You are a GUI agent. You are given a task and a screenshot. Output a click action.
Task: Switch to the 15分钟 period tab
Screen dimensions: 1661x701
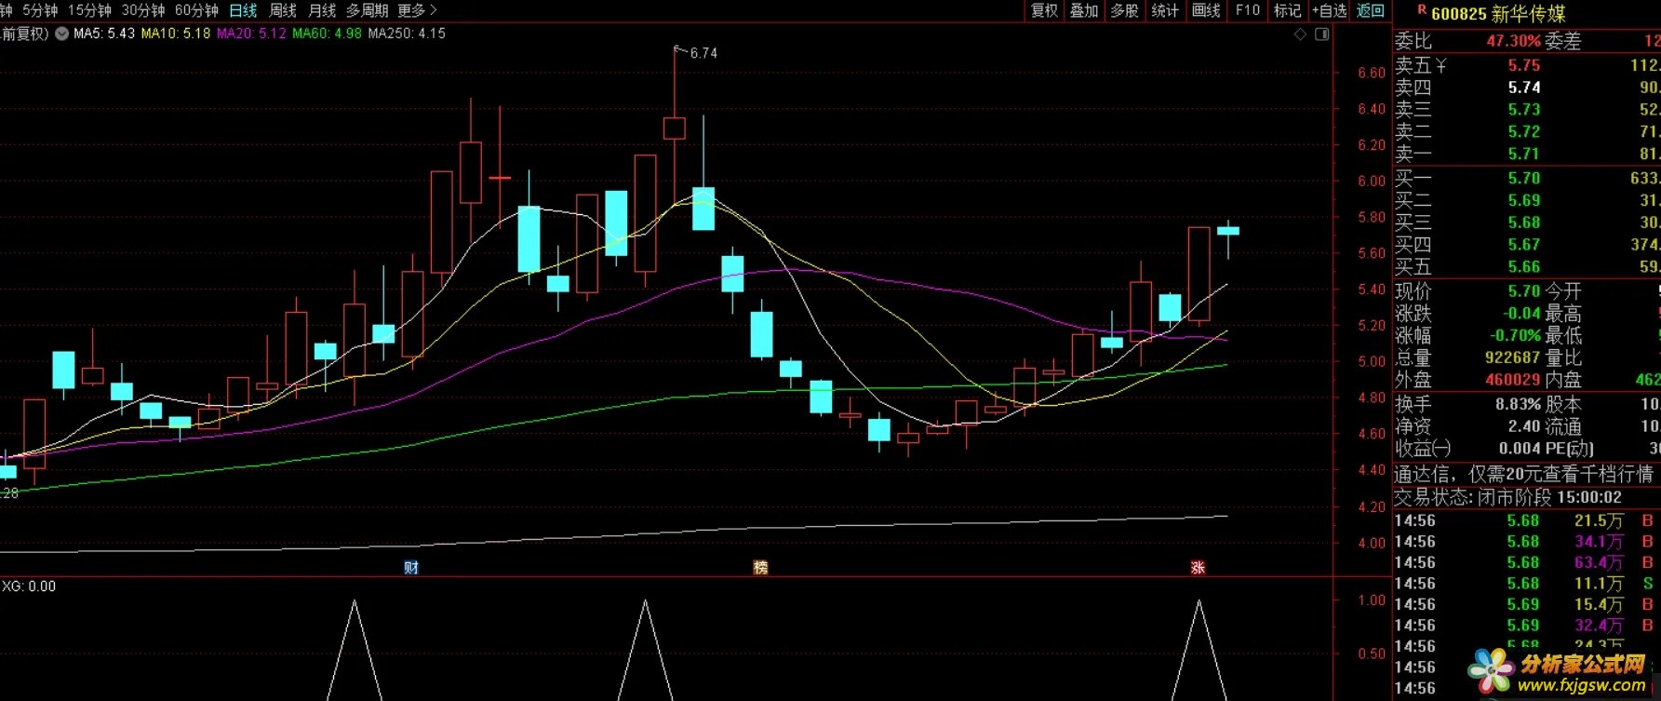(x=89, y=10)
